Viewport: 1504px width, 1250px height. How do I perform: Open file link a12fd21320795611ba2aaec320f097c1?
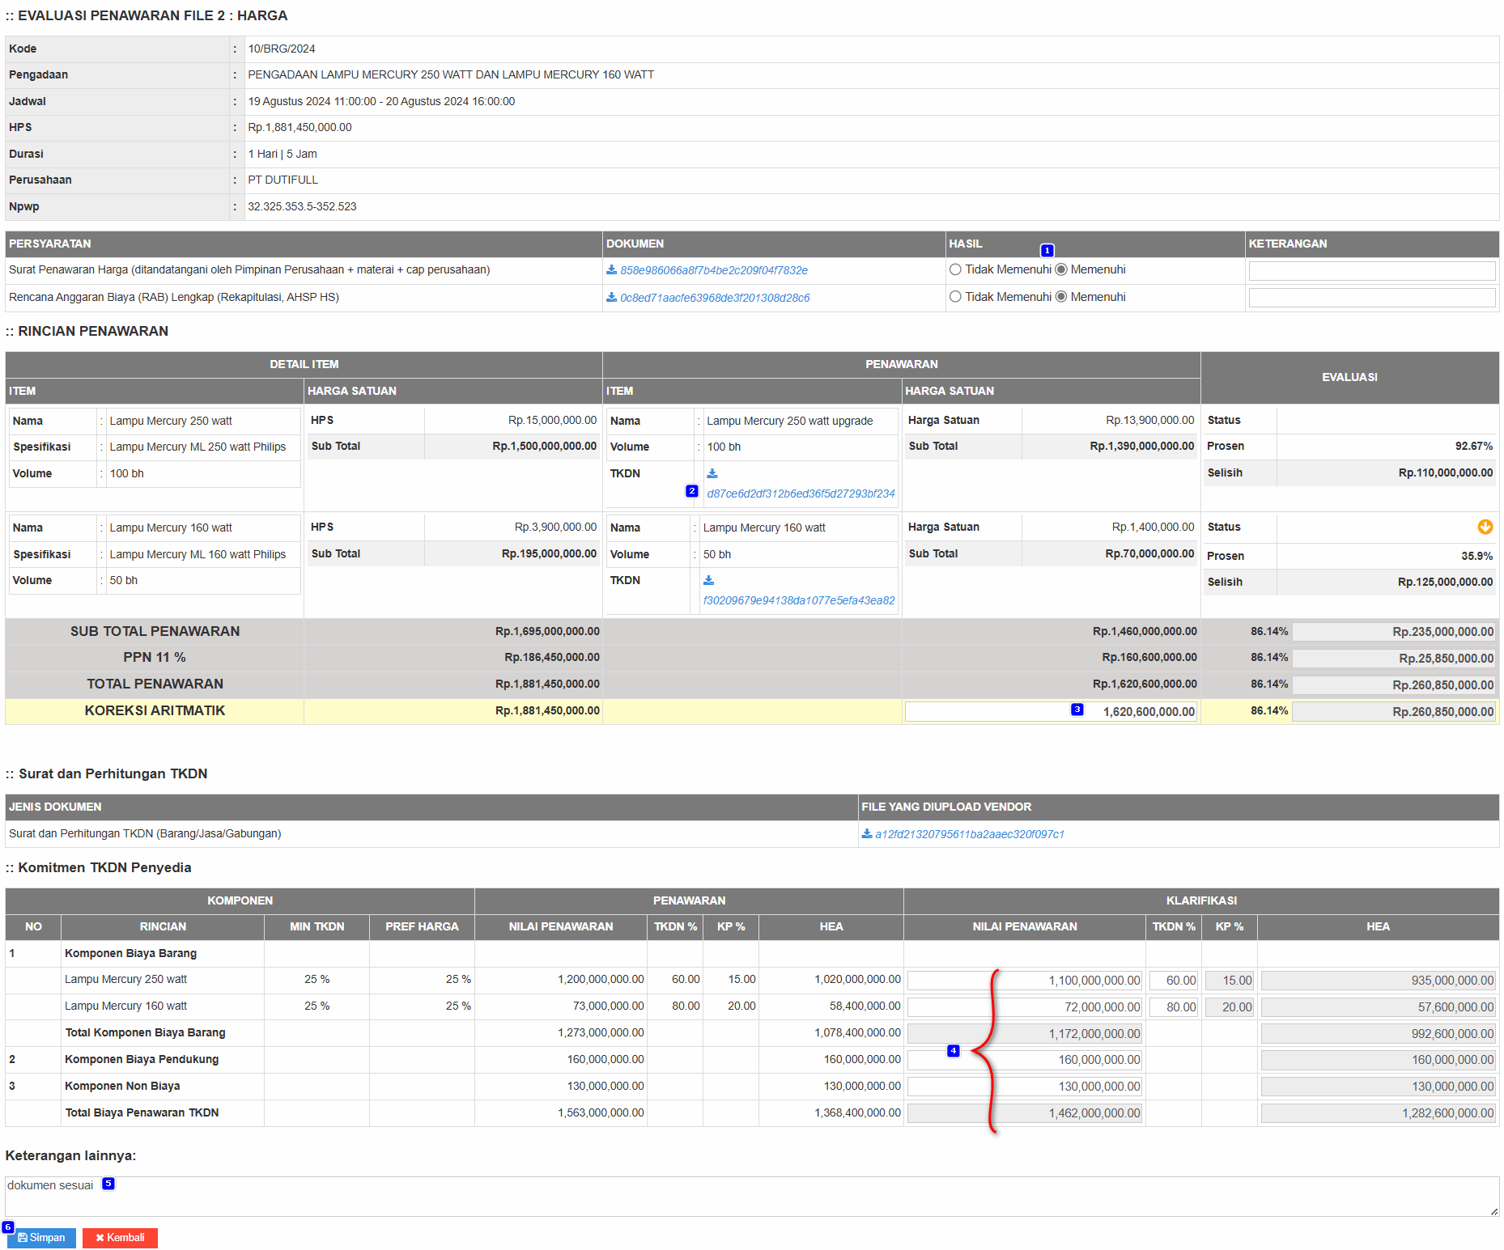click(969, 834)
